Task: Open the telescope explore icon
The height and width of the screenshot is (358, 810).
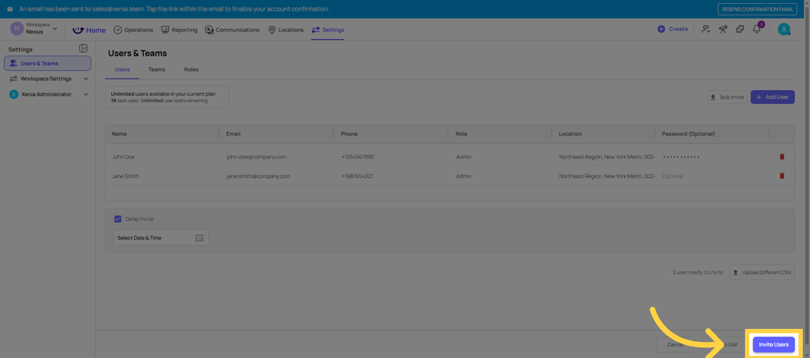Action: tap(723, 29)
